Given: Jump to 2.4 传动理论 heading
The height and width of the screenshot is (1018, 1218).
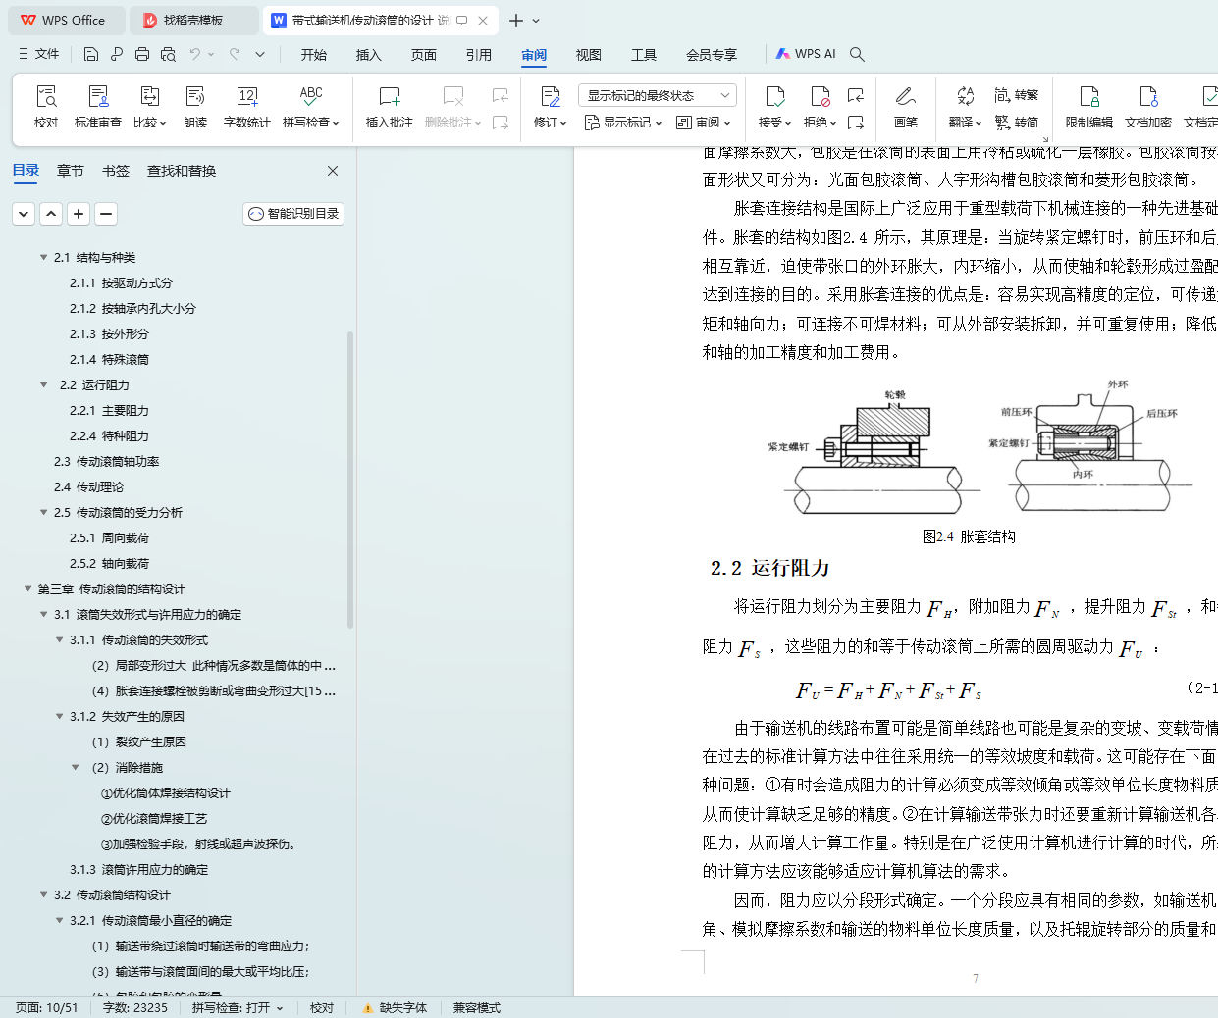Looking at the screenshot, I should pyautogui.click(x=88, y=486).
